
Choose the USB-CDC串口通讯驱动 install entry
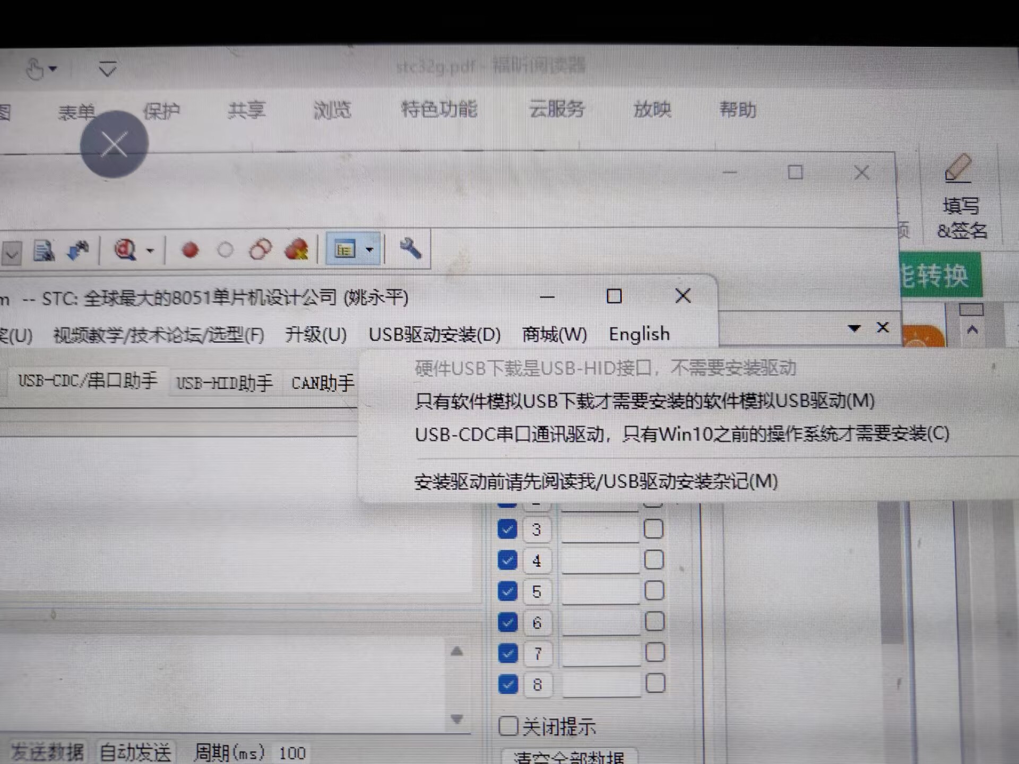682,434
